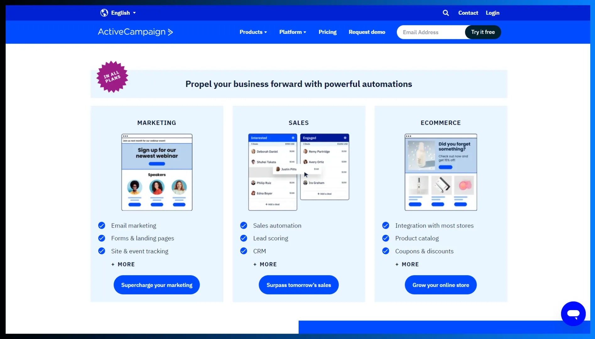The height and width of the screenshot is (339, 595).
Task: Click the CRM feature text
Action: click(x=259, y=251)
